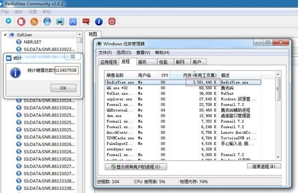Close the 统计 dialog
The height and width of the screenshot is (193, 298).
[73, 56]
